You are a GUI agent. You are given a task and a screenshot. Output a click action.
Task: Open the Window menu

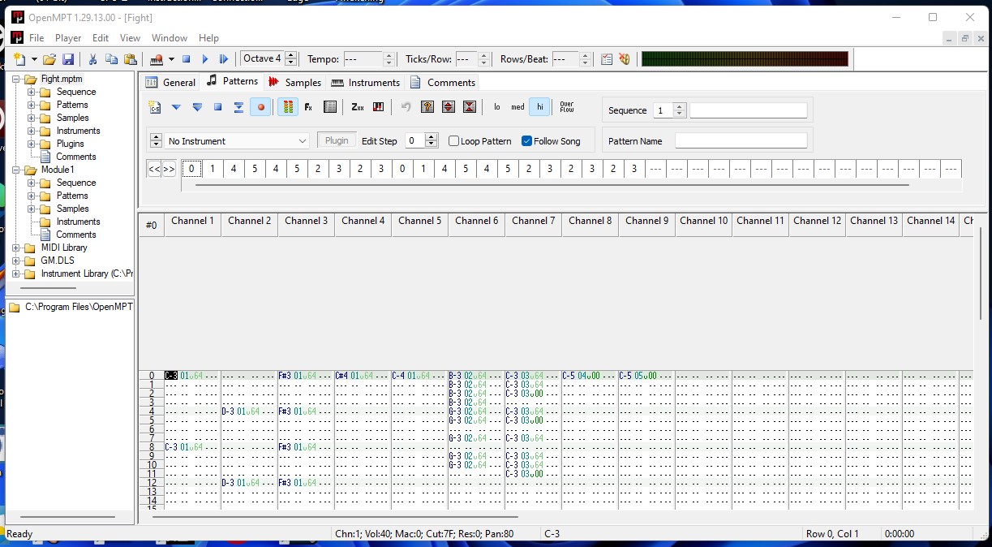click(169, 38)
